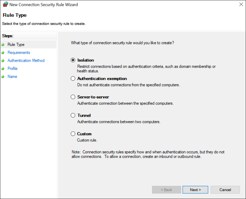The width and height of the screenshot is (246, 199).
Task: Click the green bullet beside Requirements step
Action: click(3, 53)
